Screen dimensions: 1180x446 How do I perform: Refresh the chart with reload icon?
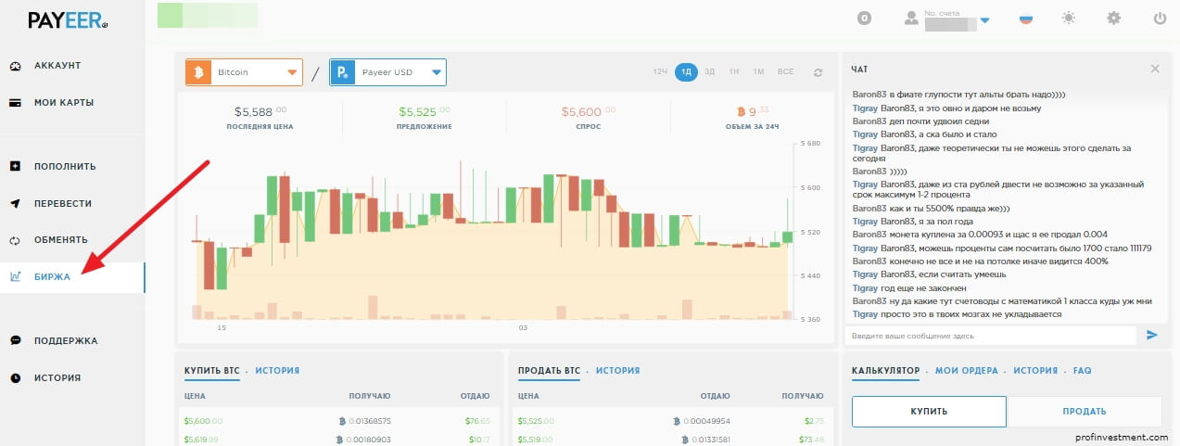point(818,72)
